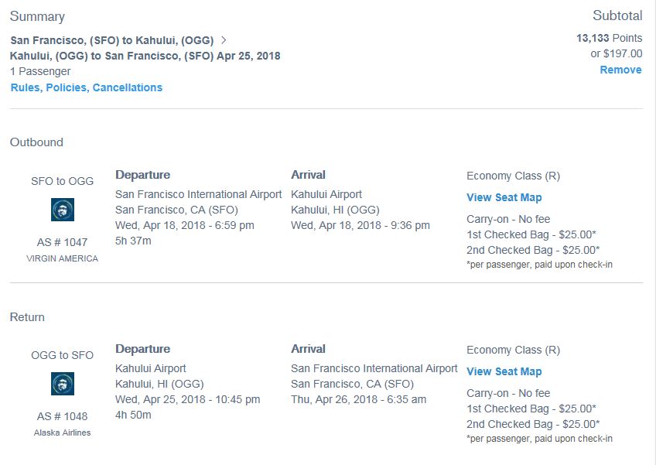Click the airline logo for the outbound flight
656x465 pixels.
[x=63, y=210]
